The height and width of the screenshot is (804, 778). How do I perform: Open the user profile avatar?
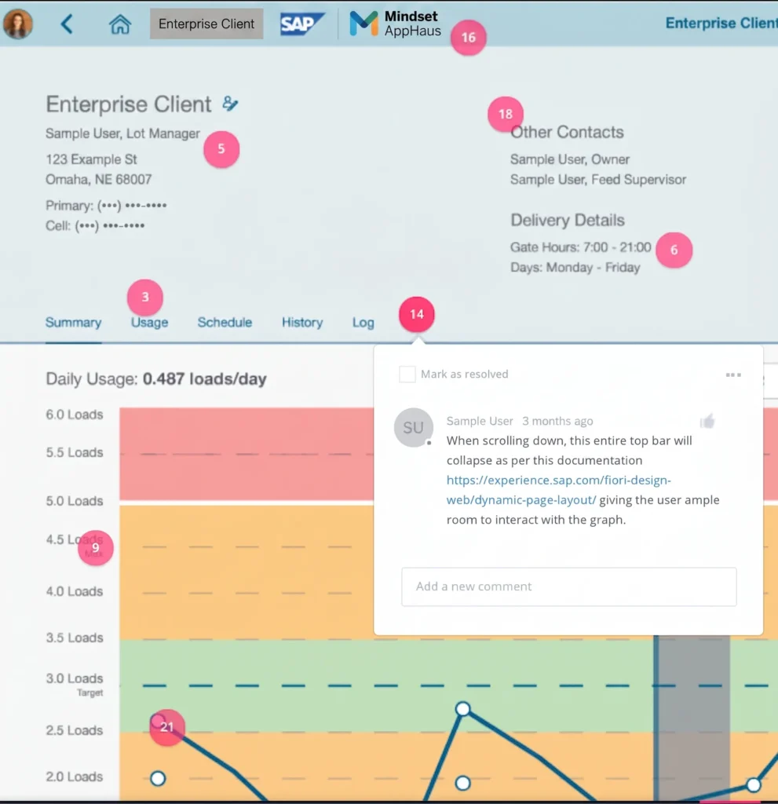pos(18,24)
